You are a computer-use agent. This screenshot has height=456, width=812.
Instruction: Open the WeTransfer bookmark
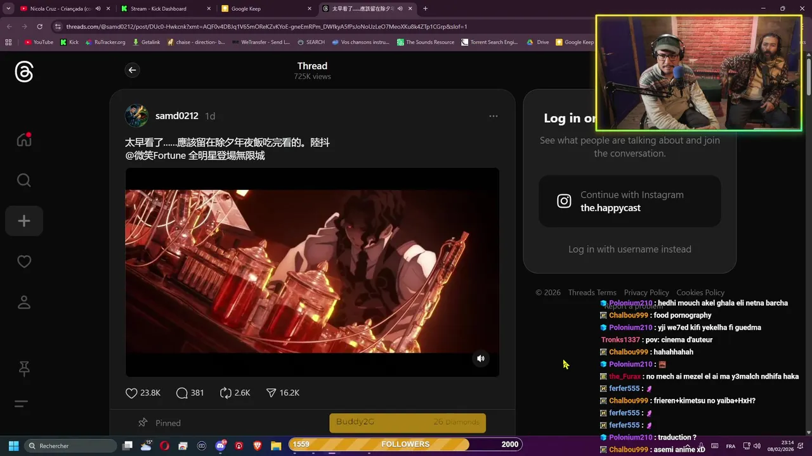(261, 42)
